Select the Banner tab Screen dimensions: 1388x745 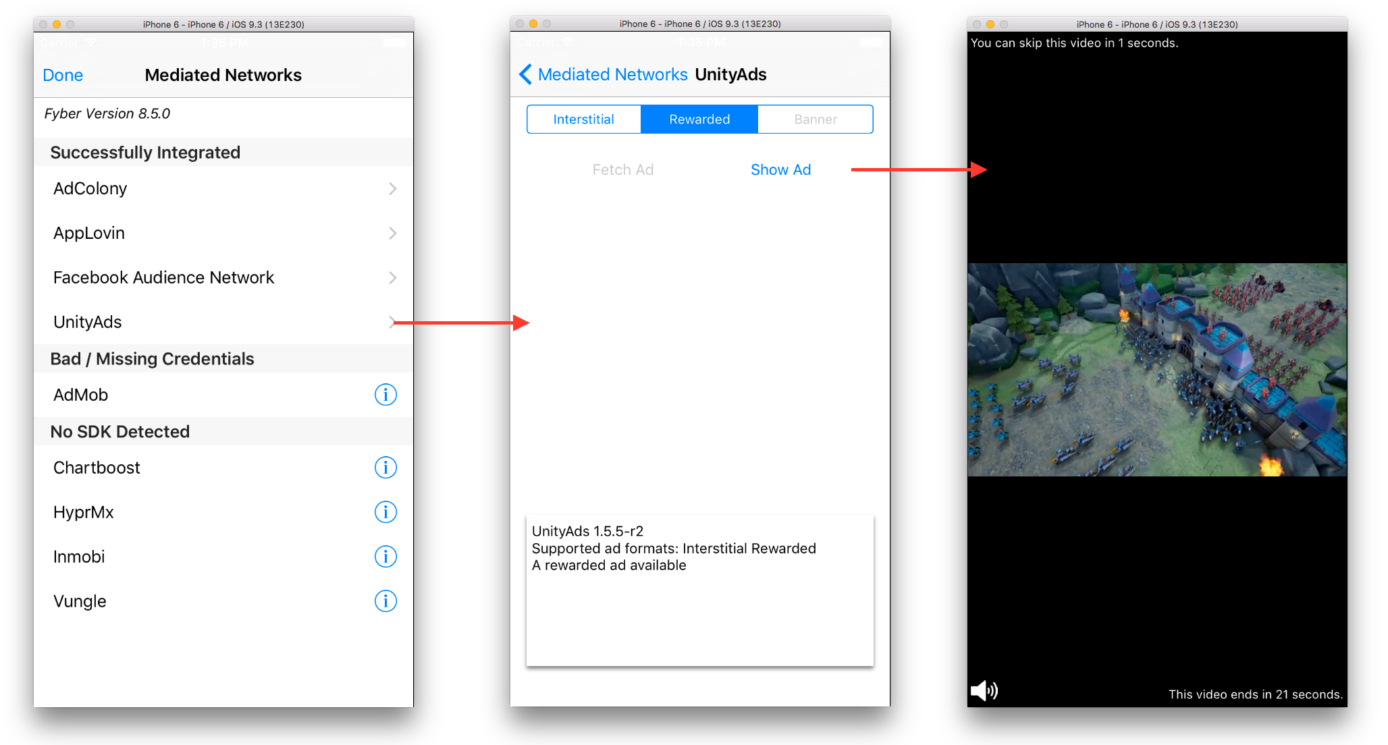(816, 119)
